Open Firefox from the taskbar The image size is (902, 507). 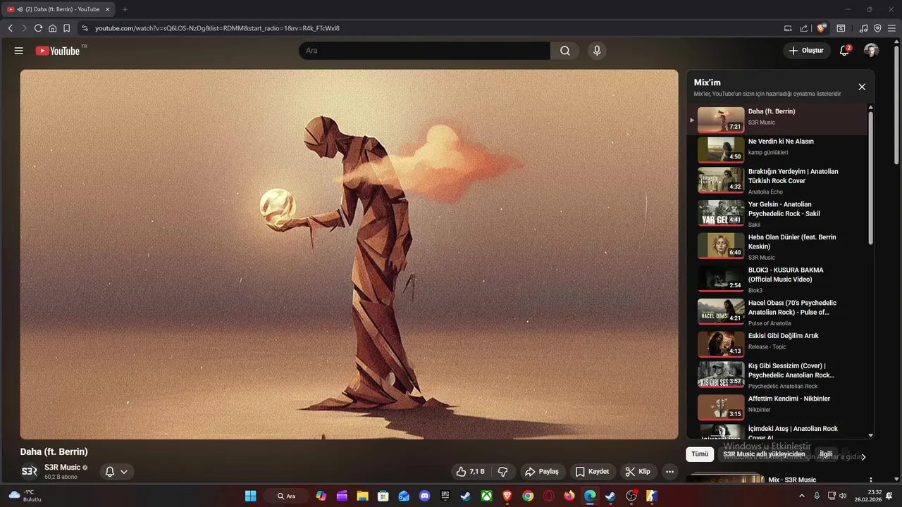pyautogui.click(x=569, y=496)
